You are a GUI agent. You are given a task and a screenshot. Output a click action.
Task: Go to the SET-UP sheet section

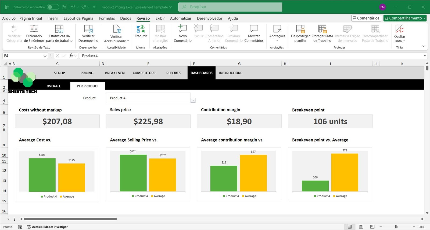point(59,73)
